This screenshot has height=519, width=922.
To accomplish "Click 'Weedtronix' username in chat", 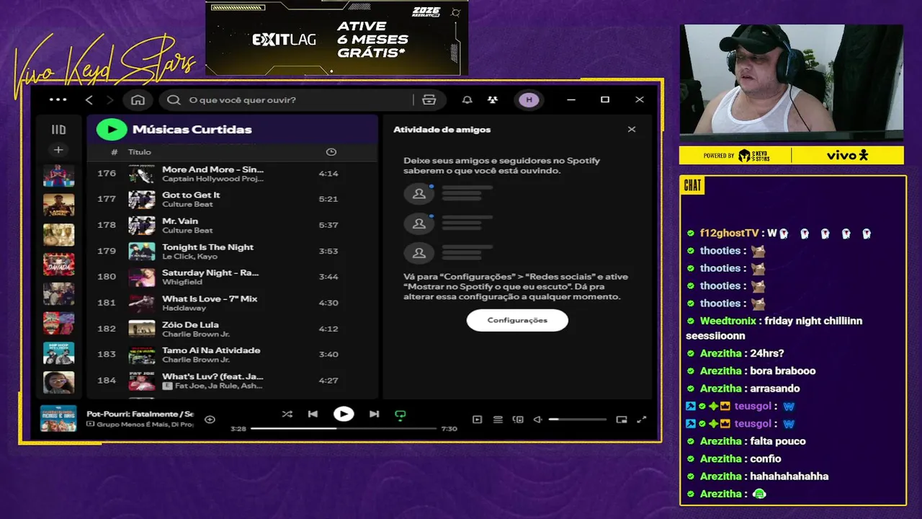I will [x=728, y=321].
